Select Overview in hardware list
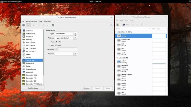This screenshot has width=191, height=107. tap(33, 31)
